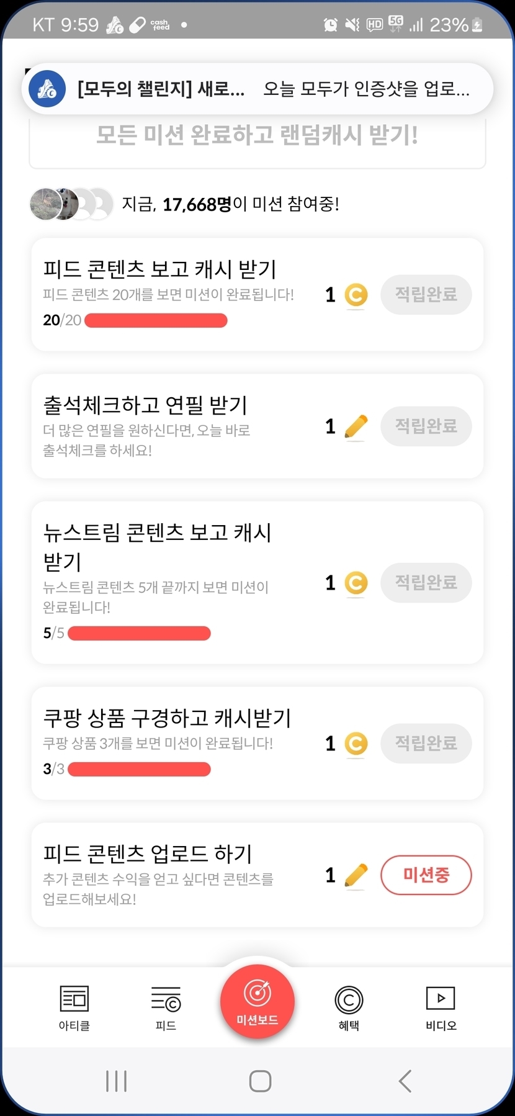Open the 혜택 coin tab icon
Image resolution: width=515 pixels, height=1116 pixels.
pos(349,999)
